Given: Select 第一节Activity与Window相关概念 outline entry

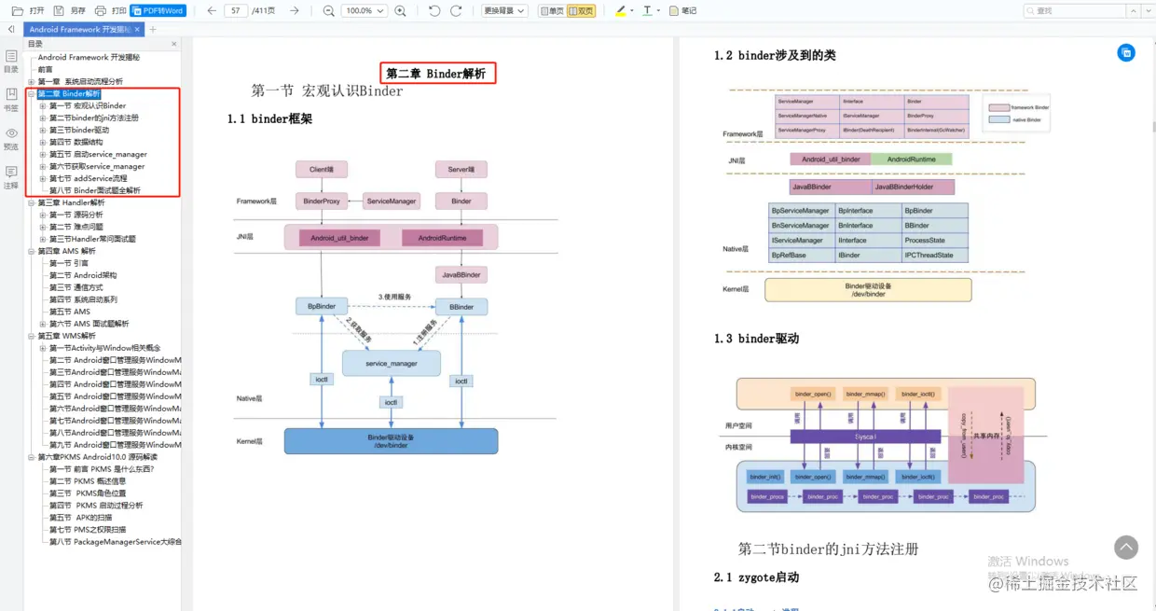Looking at the screenshot, I should [104, 348].
